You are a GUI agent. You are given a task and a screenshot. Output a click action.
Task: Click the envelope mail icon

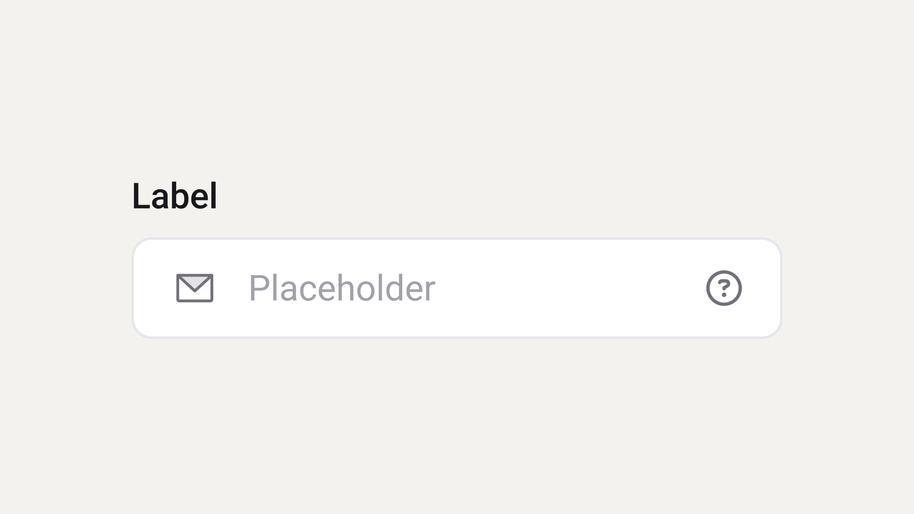coord(195,288)
